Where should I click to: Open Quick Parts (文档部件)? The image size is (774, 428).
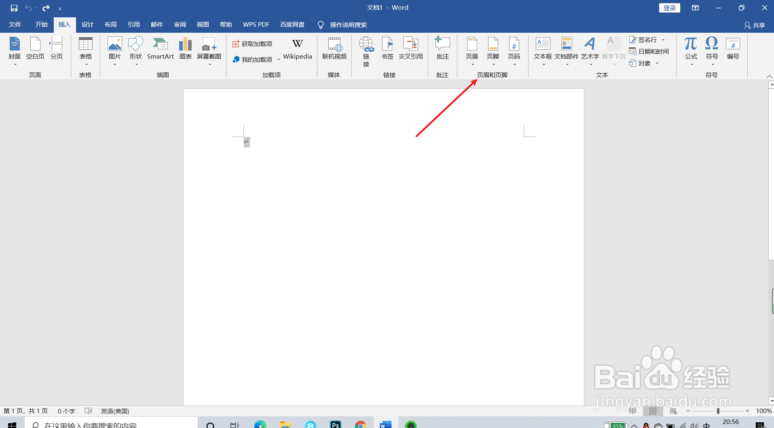567,51
